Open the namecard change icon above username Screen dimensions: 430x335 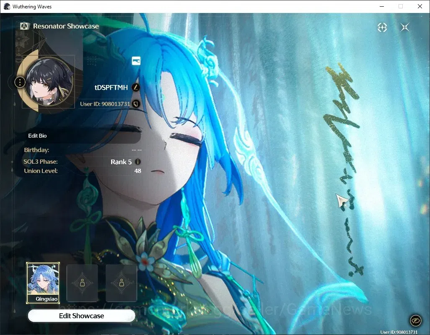click(136, 61)
